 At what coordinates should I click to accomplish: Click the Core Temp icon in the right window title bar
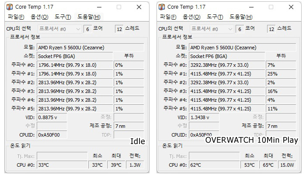click(162, 7)
